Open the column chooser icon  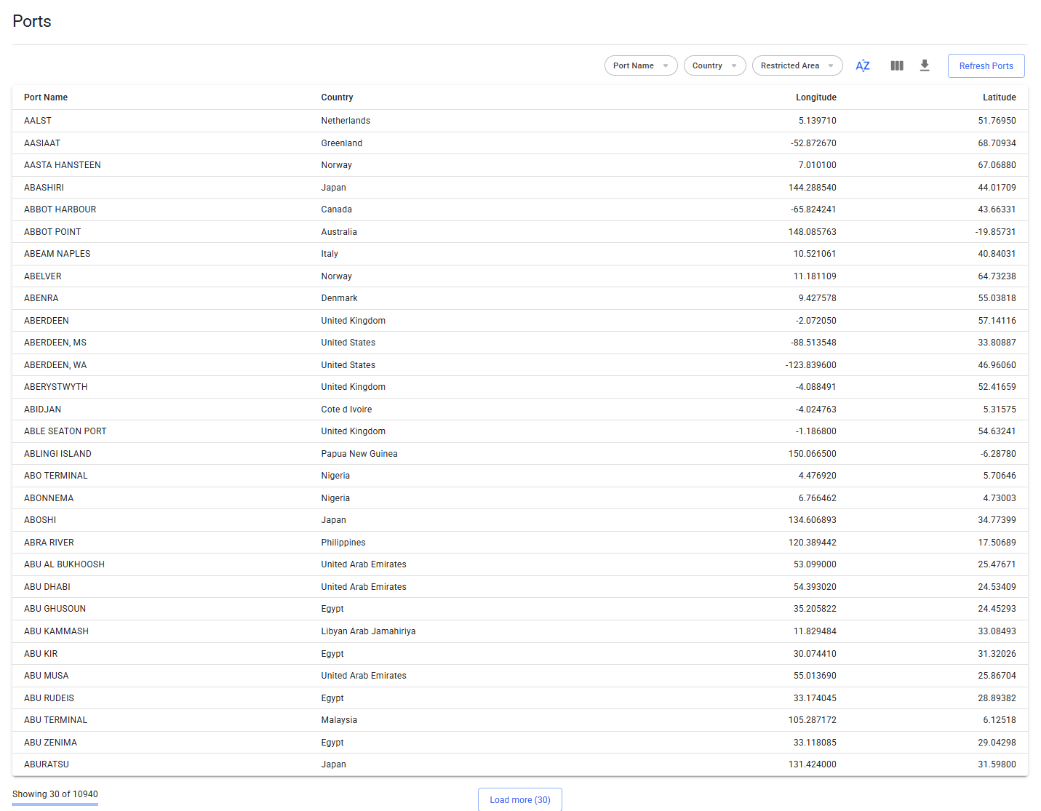(x=897, y=66)
